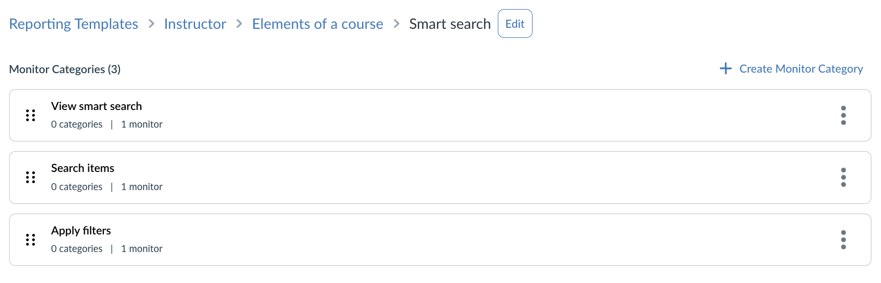Click breadcrumb chevron before Smart search
Screen dimensions: 881x283
pos(397,24)
